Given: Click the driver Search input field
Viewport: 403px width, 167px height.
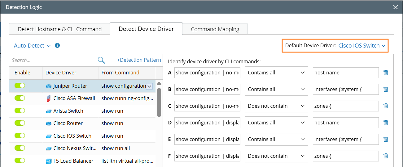Looking at the screenshot, I should click(x=53, y=60).
